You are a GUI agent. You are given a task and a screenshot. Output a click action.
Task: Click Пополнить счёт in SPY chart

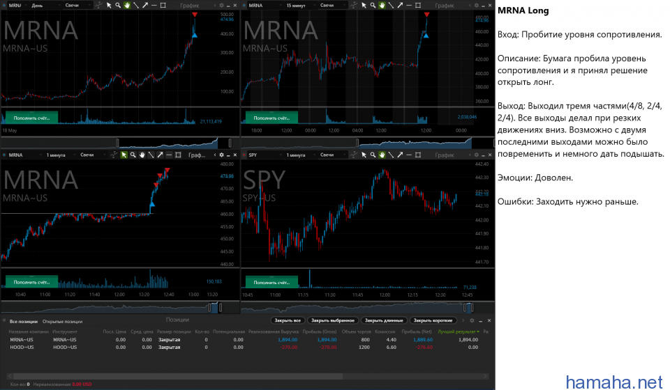click(x=271, y=282)
